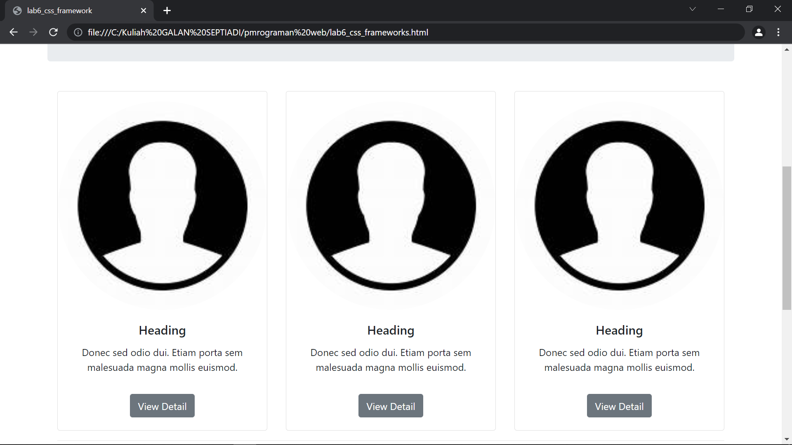Expand the dropdown chevron near window controls
792x445 pixels.
[x=693, y=9]
